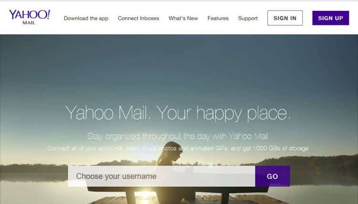Click the MAIL word under the Yahoo wordmark
The height and width of the screenshot is (204, 358).
tap(29, 23)
